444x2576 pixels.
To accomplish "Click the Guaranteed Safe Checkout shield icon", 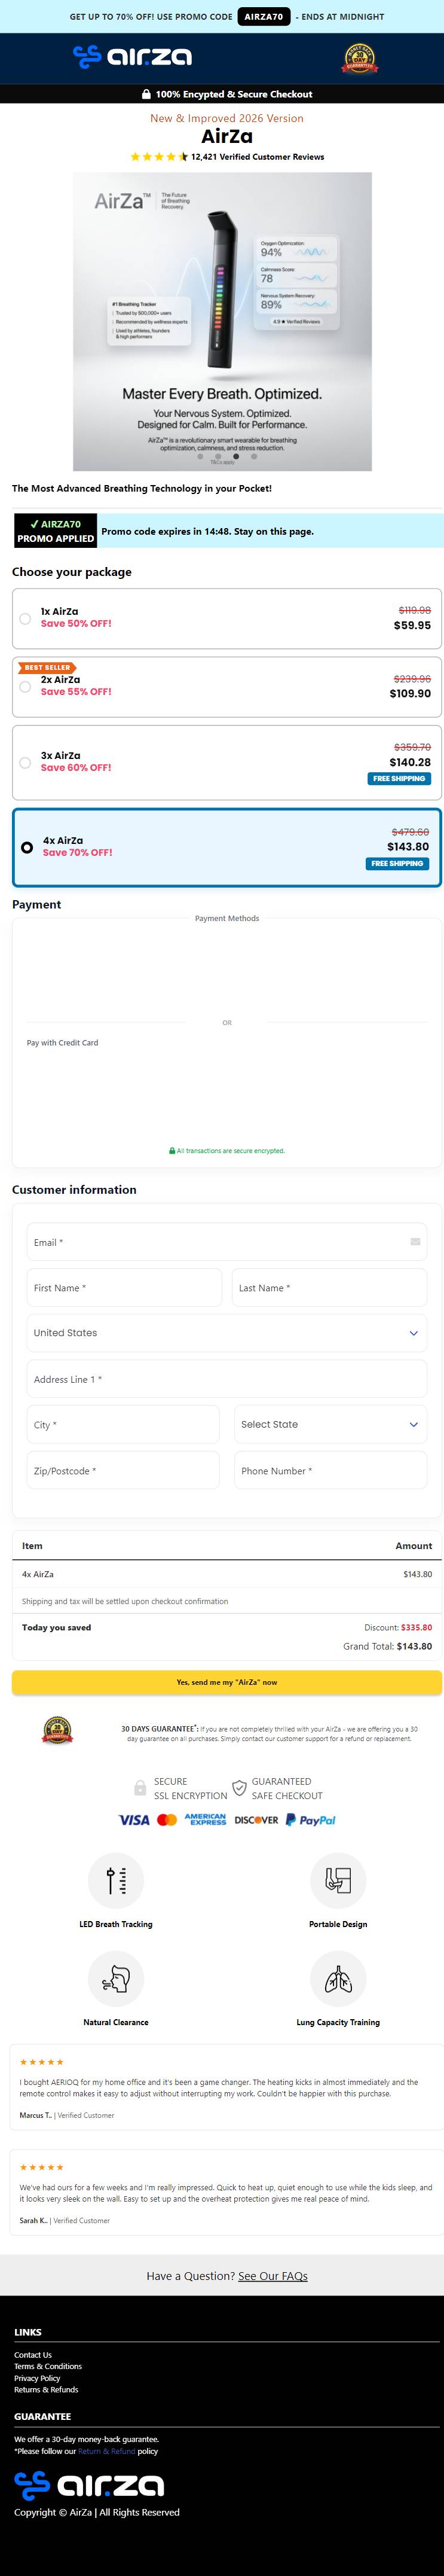I will click(x=239, y=1788).
